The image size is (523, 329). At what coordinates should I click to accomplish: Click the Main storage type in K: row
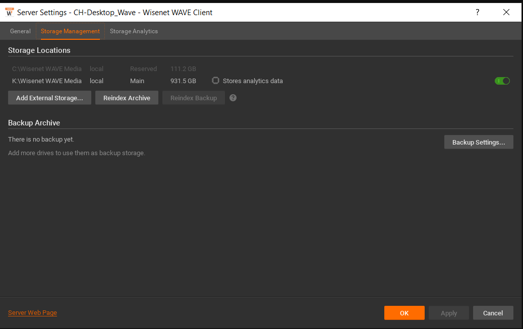coord(137,81)
